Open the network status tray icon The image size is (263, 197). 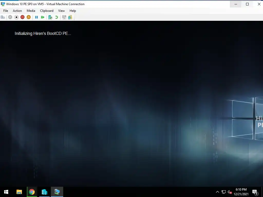(224, 192)
